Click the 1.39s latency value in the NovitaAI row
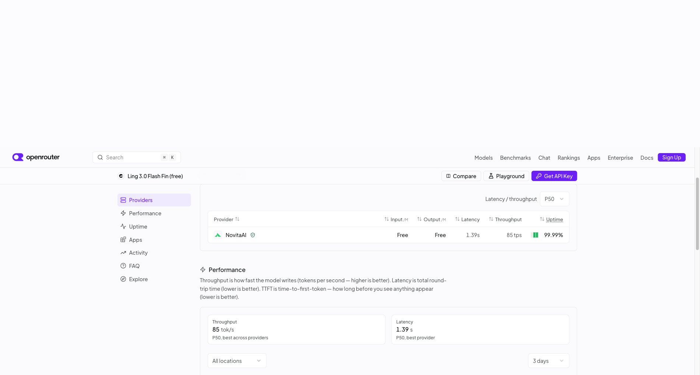 (x=473, y=235)
